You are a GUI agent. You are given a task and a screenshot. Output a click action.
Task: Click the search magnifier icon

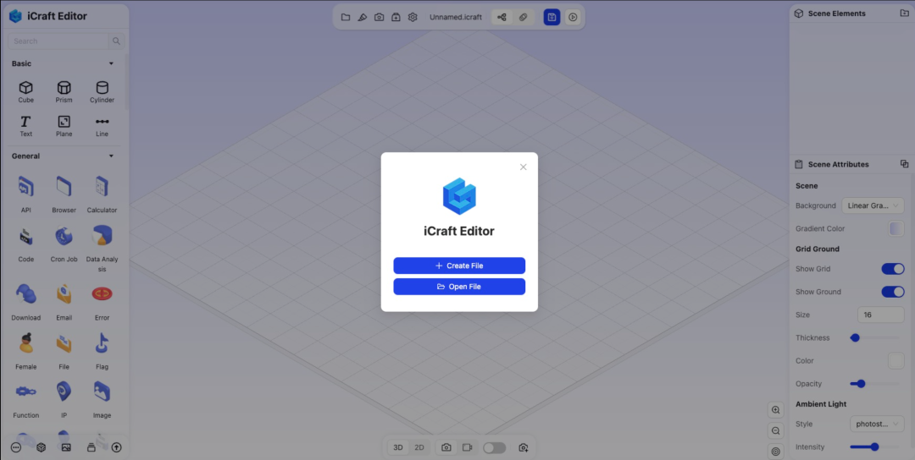[116, 41]
